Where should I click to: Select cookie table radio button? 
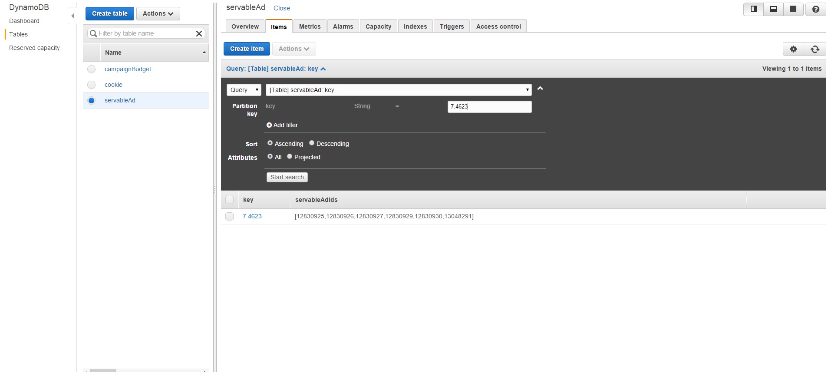point(91,85)
